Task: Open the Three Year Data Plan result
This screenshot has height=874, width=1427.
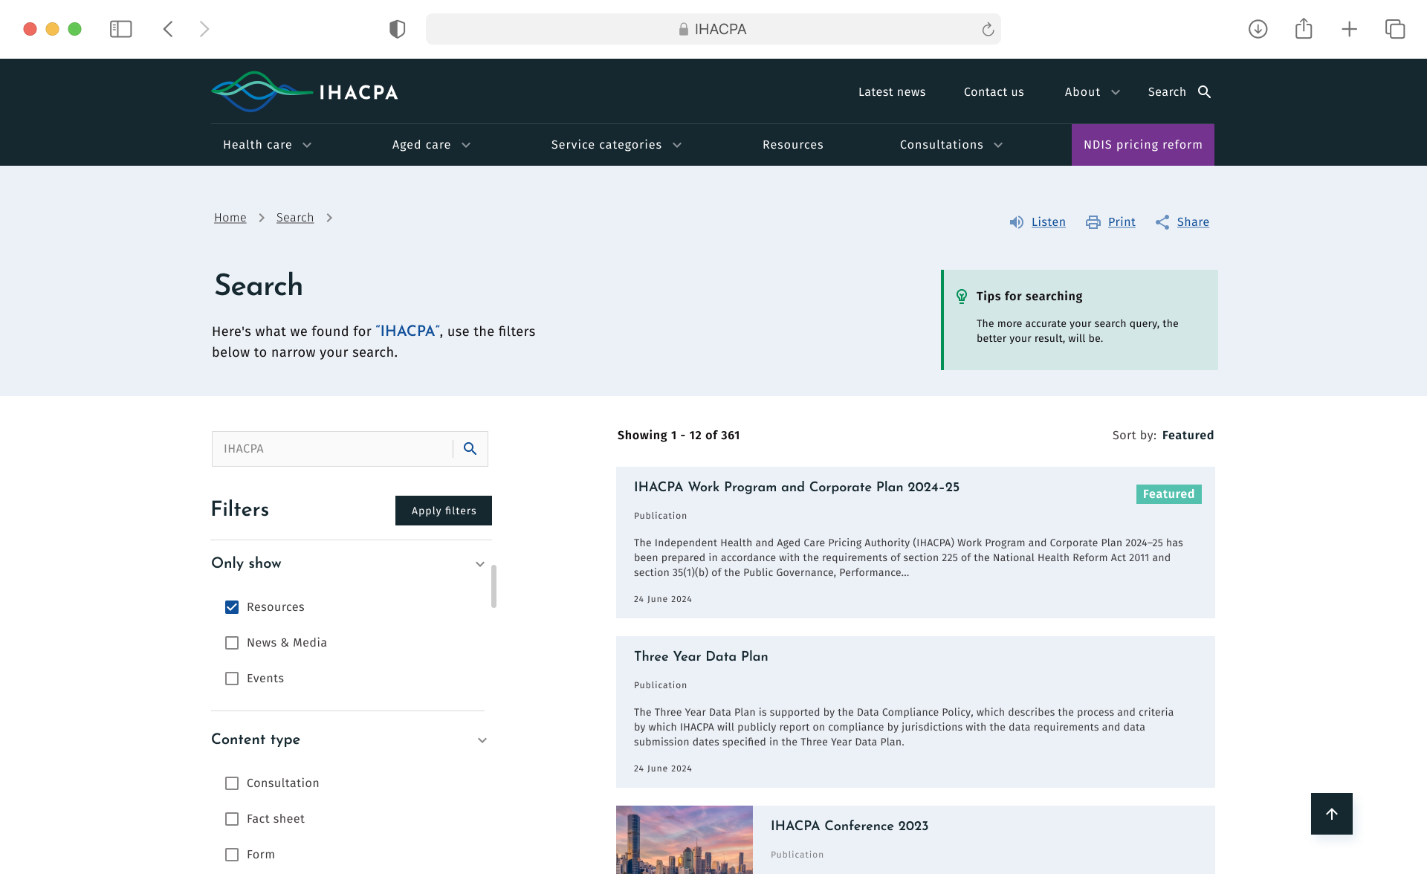Action: [x=701, y=656]
